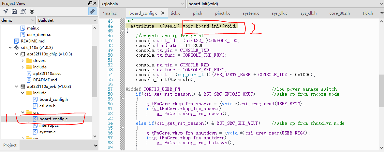Click the project tree scroll up arrow
Viewport: 384px width, 152px height.
(x=95, y=28)
